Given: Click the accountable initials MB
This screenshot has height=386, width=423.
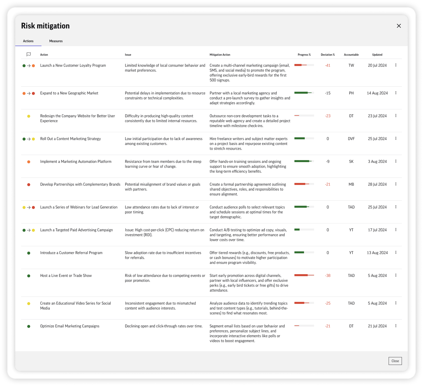Looking at the screenshot, I should coord(351,185).
